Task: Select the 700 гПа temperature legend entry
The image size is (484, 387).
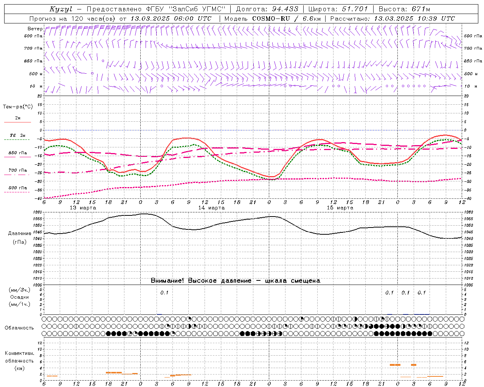Action: click(17, 170)
